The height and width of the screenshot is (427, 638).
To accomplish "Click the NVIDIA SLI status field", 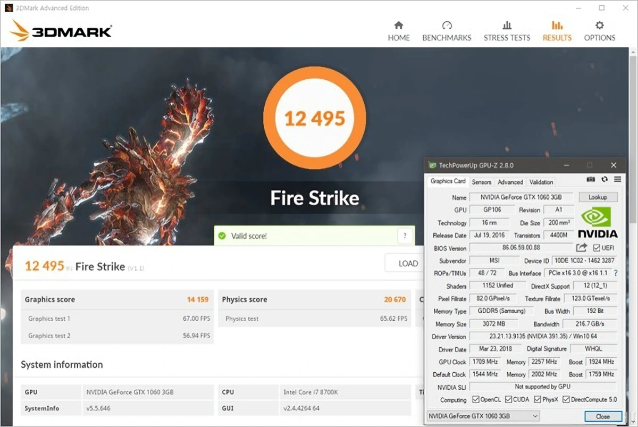I will pyautogui.click(x=543, y=387).
